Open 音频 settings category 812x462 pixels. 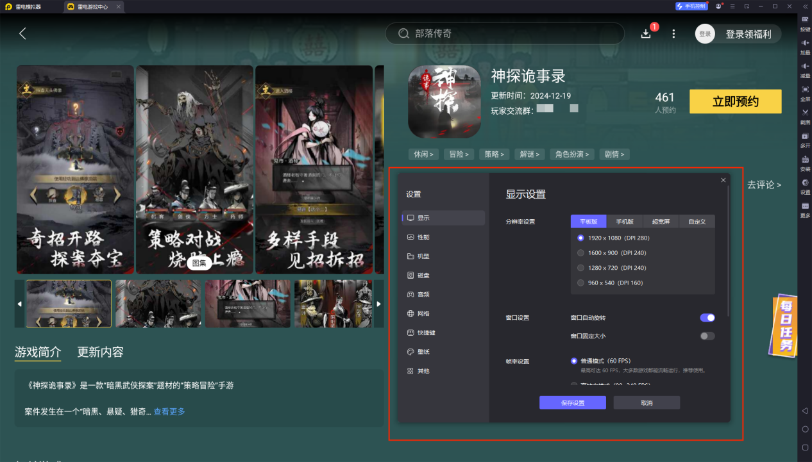click(x=443, y=295)
